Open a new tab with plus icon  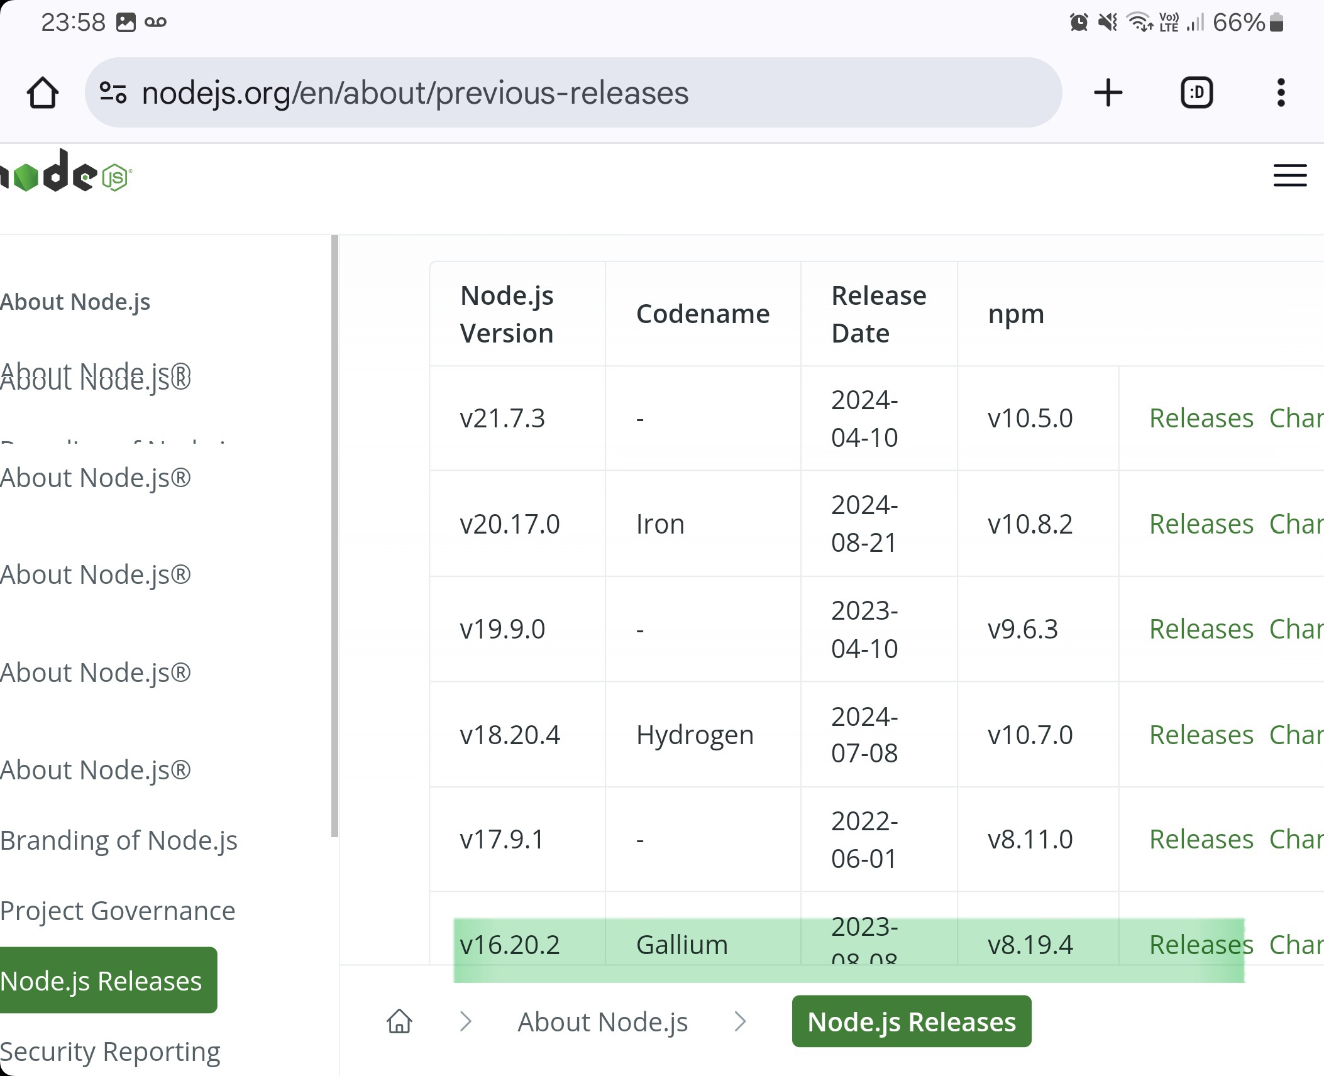pos(1108,93)
